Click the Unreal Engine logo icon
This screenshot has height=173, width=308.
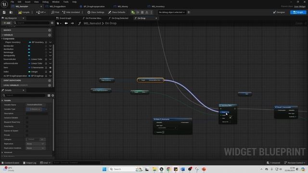click(x=4, y=4)
